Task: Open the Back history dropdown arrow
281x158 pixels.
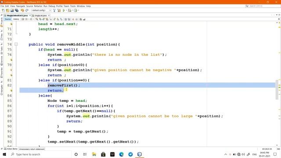Action: point(29,19)
